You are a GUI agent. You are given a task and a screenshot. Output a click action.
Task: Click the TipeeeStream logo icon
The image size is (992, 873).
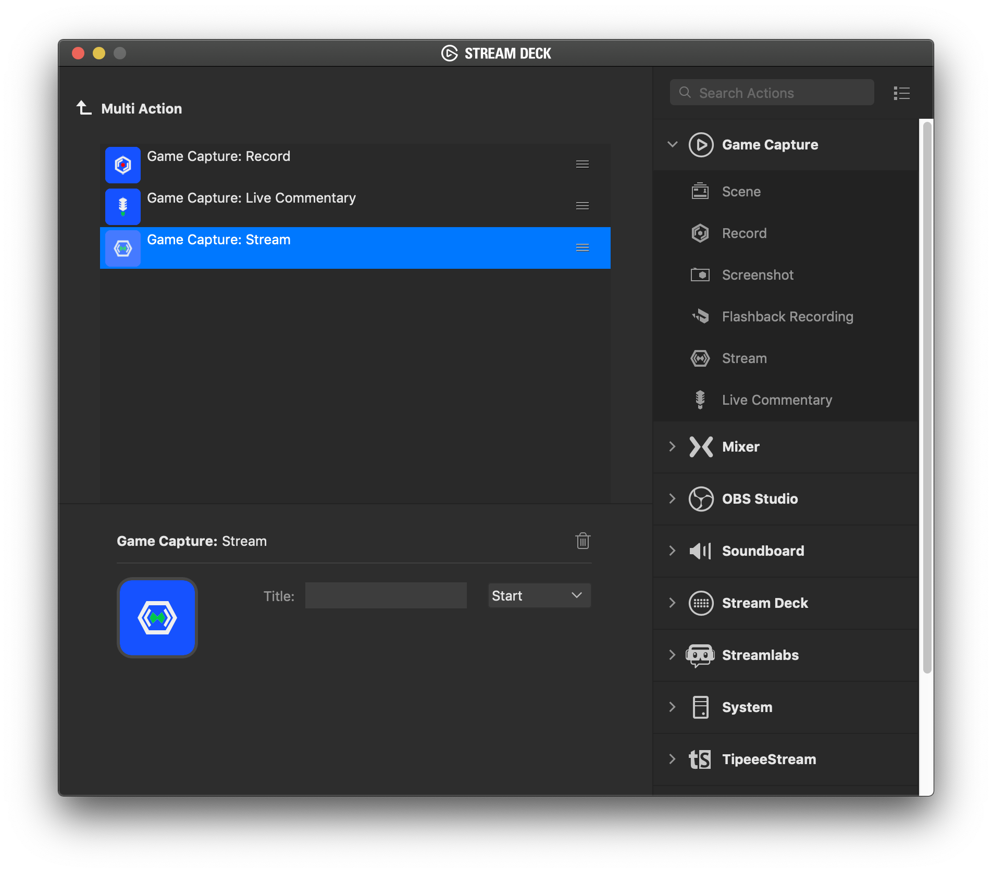pos(700,759)
